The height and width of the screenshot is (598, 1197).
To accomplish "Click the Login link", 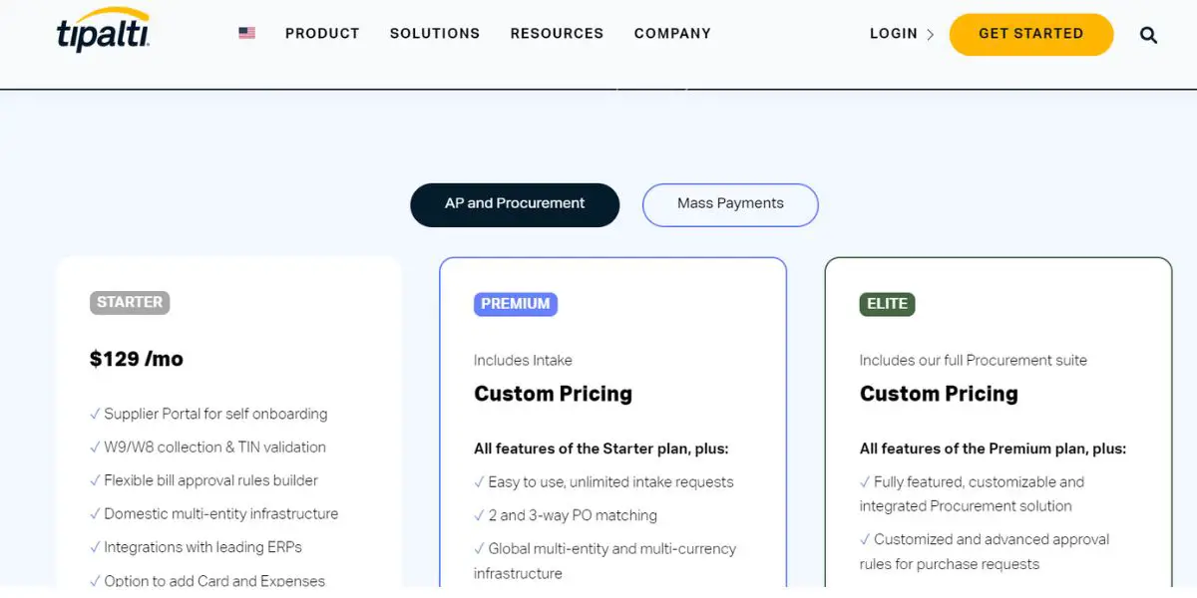I will point(894,34).
